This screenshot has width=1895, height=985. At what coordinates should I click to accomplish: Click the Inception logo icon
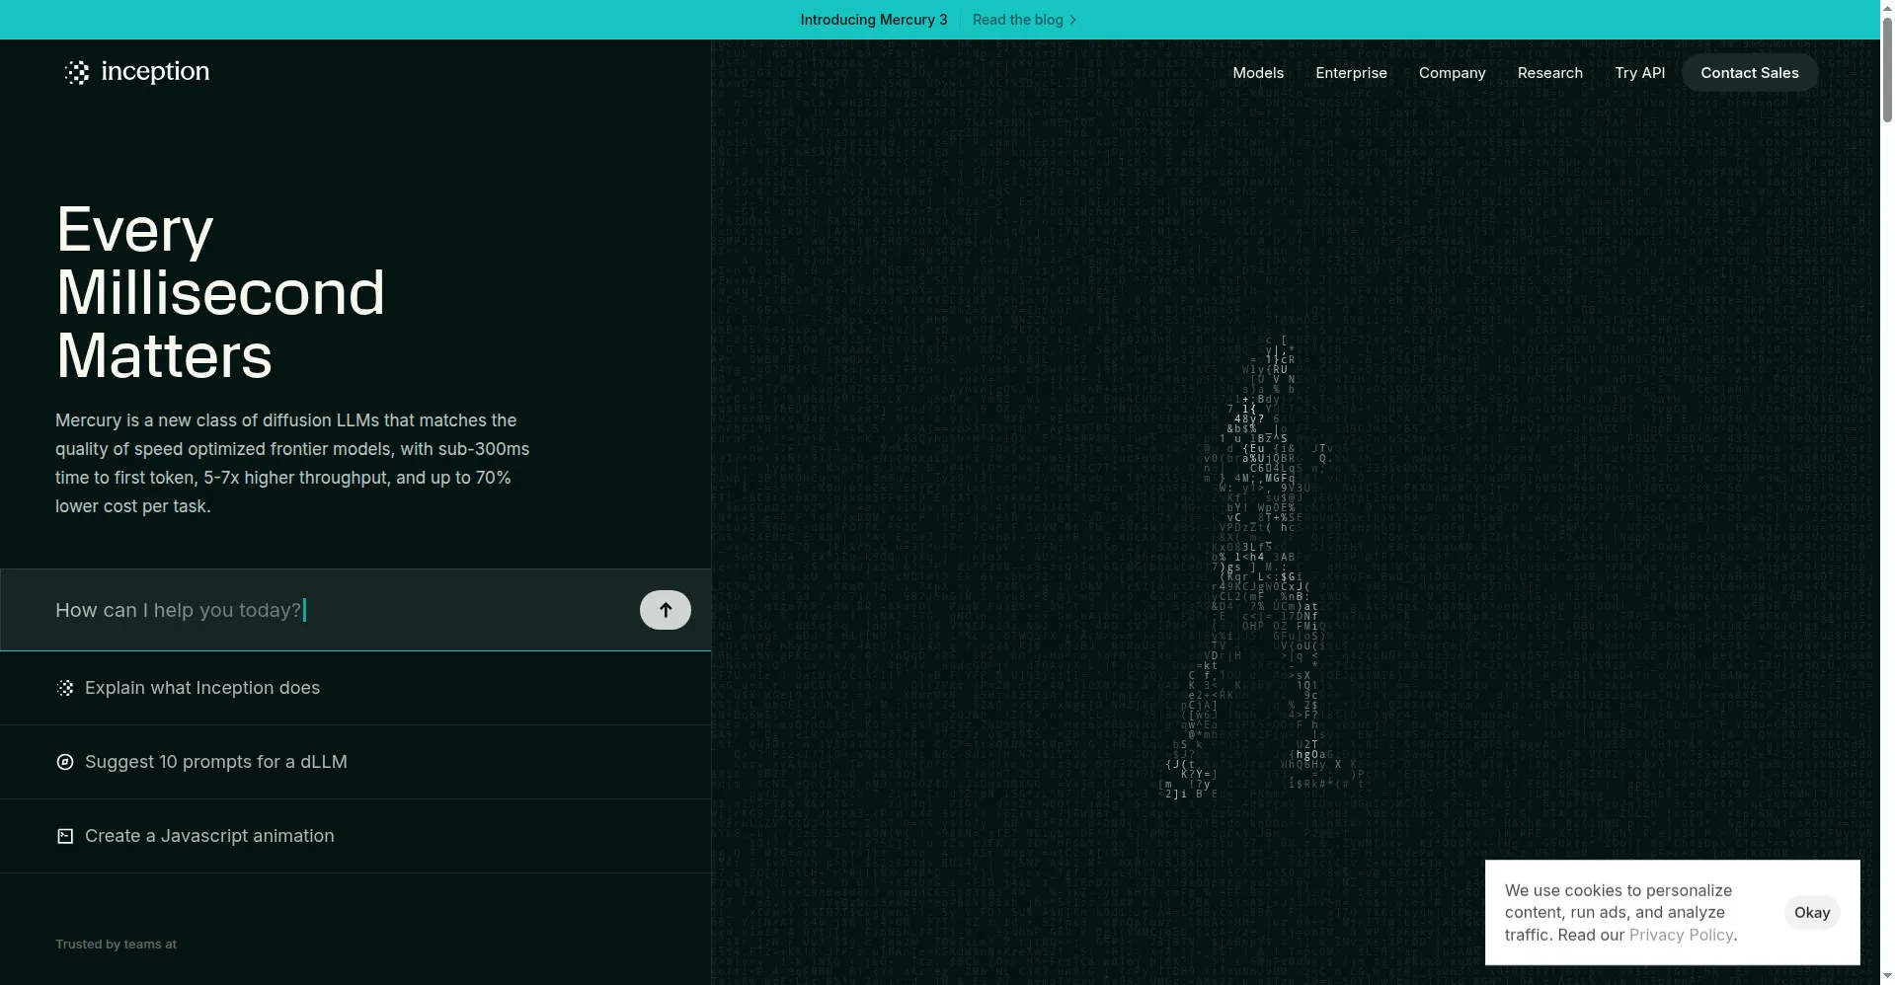tap(77, 72)
